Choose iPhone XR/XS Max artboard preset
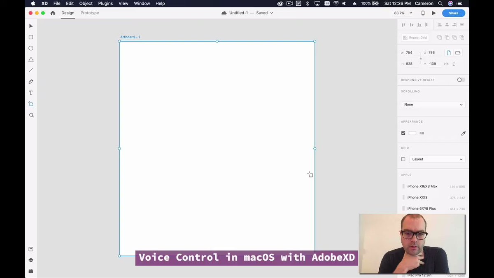The height and width of the screenshot is (278, 494). (x=433, y=187)
